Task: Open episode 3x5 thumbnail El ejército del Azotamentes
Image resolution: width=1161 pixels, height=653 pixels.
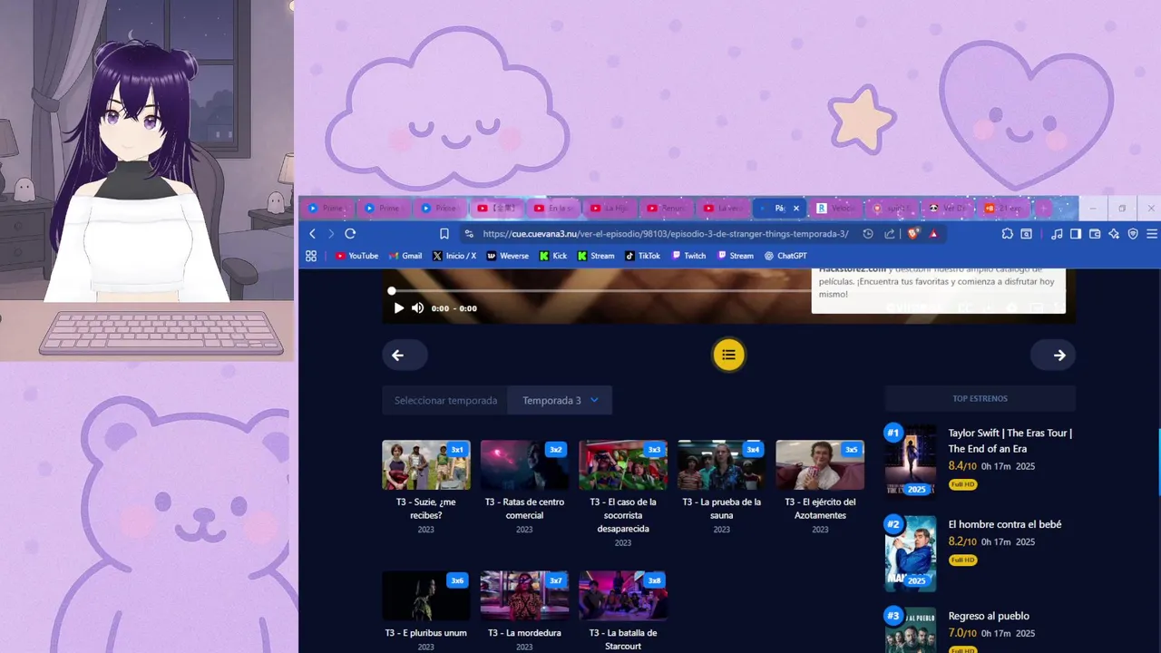Action: pyautogui.click(x=820, y=465)
